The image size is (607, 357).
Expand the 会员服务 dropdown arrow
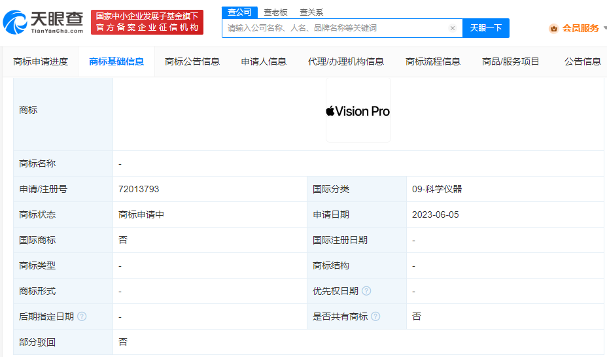pyautogui.click(x=604, y=28)
